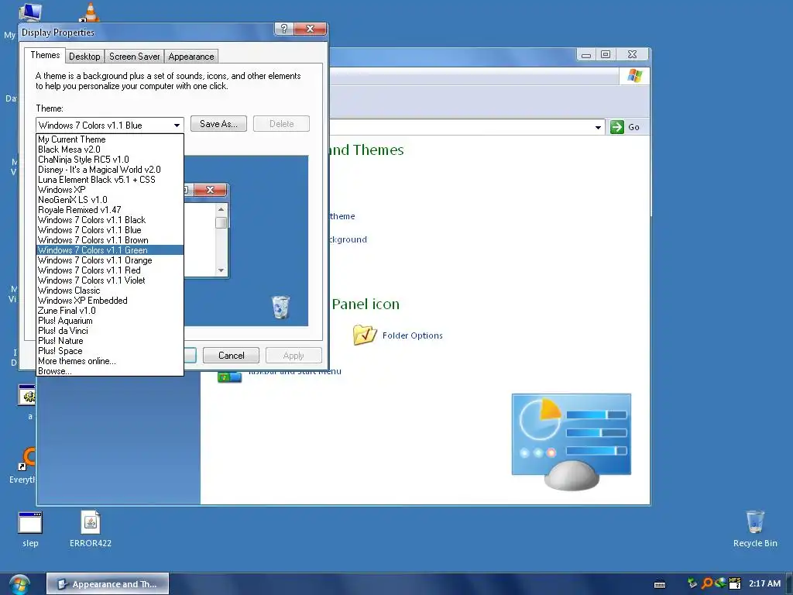
Task: Open the VLC cone desktop icon
Action: coord(90,12)
